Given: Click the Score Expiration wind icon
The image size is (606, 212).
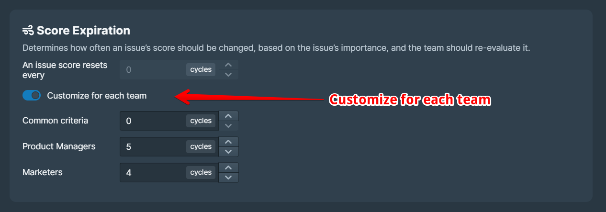Looking at the screenshot, I should 28,31.
